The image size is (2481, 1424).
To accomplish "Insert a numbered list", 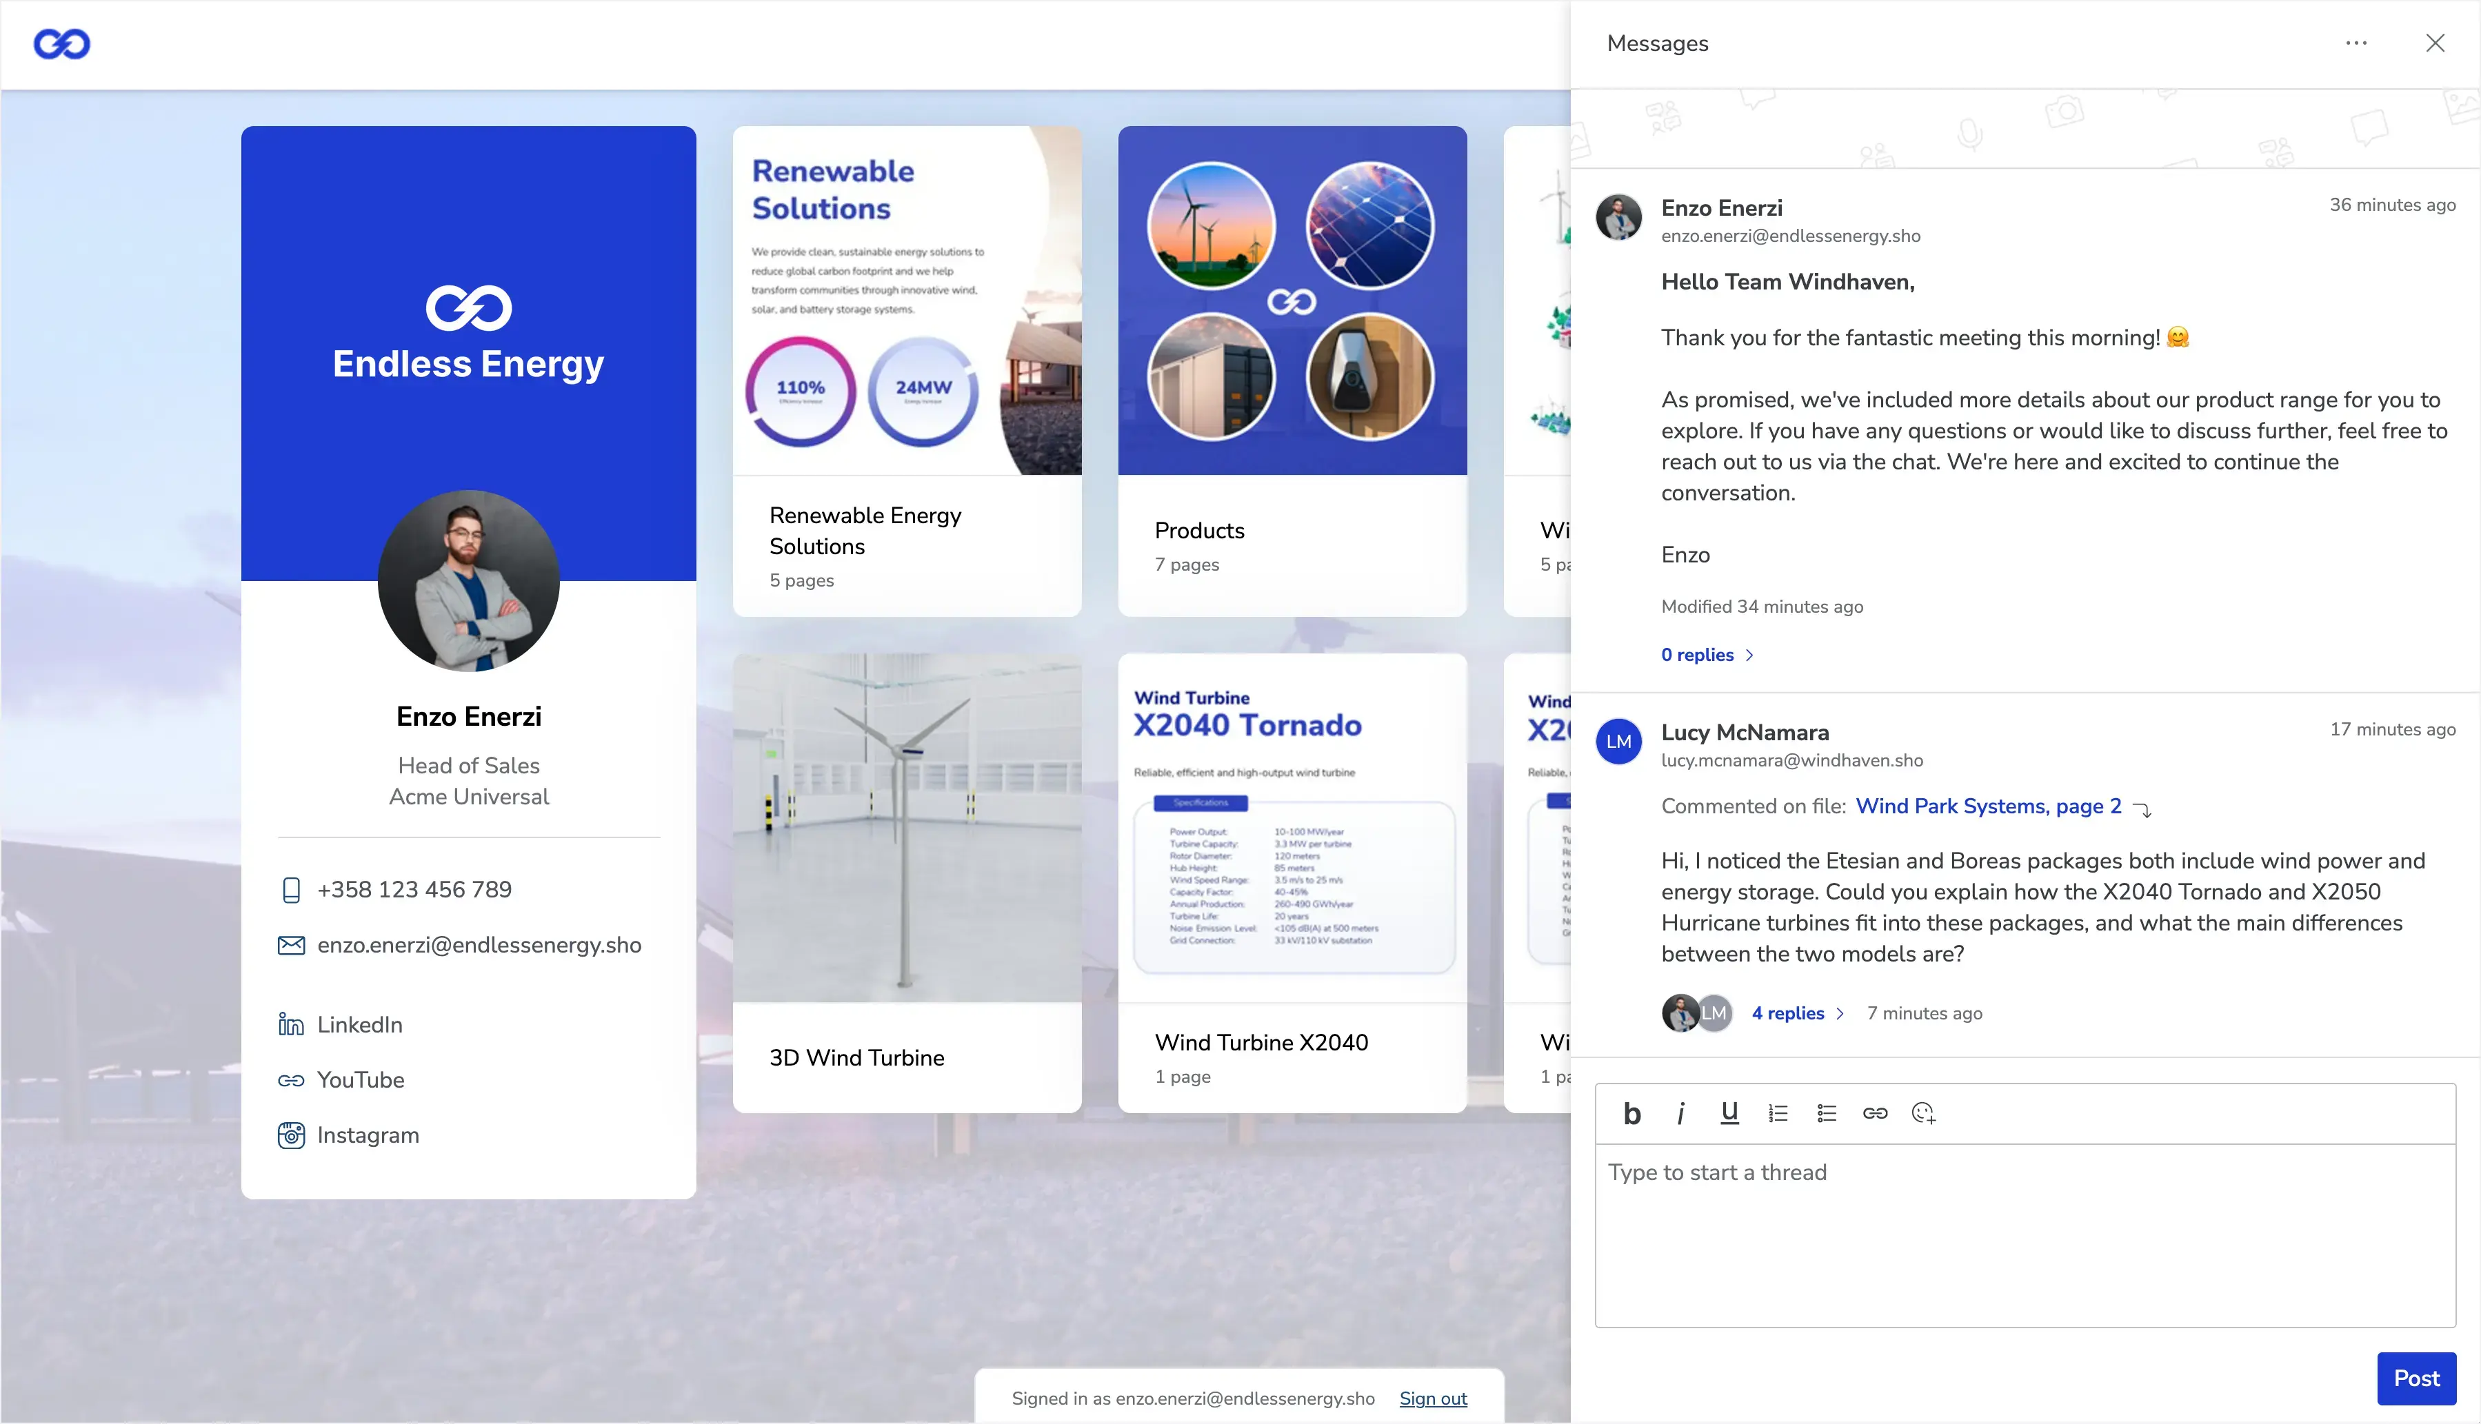I will 1778,1113.
